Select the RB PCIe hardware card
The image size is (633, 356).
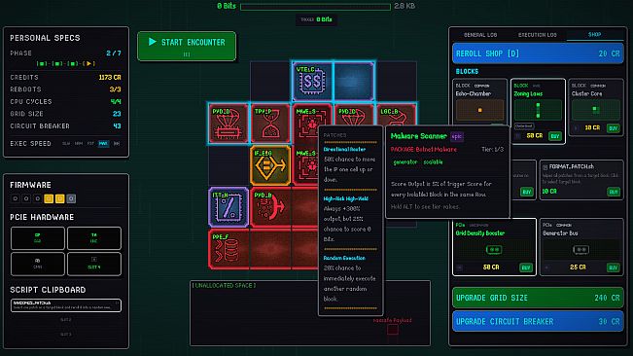(38, 264)
